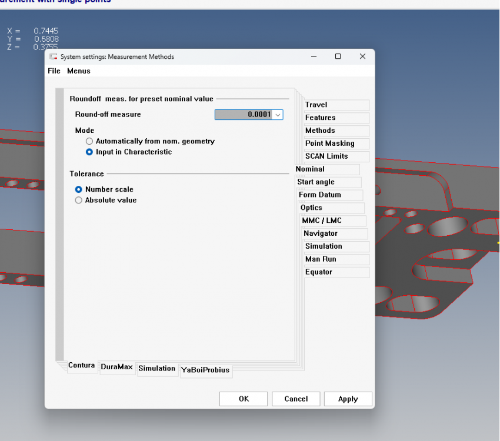Open the File menu
This screenshot has height=441, width=500.
coord(54,71)
